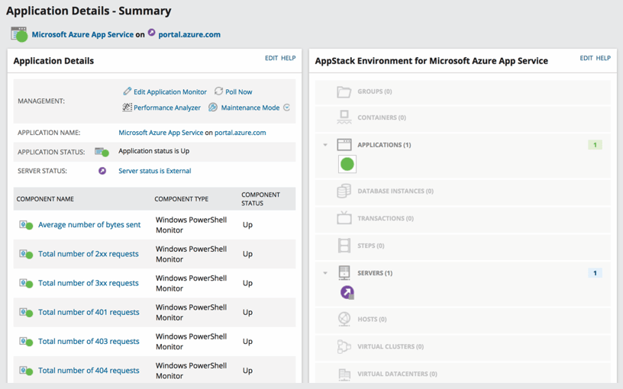Open Average number of bytes sent component
The width and height of the screenshot is (623, 389).
(x=89, y=225)
